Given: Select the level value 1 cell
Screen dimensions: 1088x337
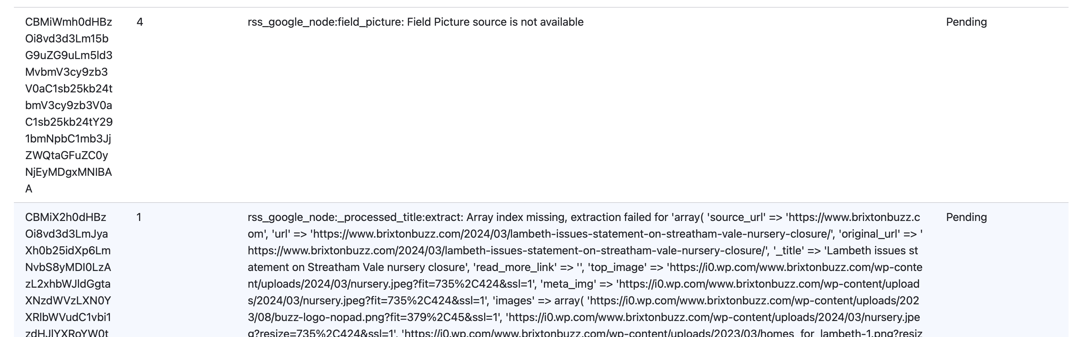Looking at the screenshot, I should coord(138,217).
